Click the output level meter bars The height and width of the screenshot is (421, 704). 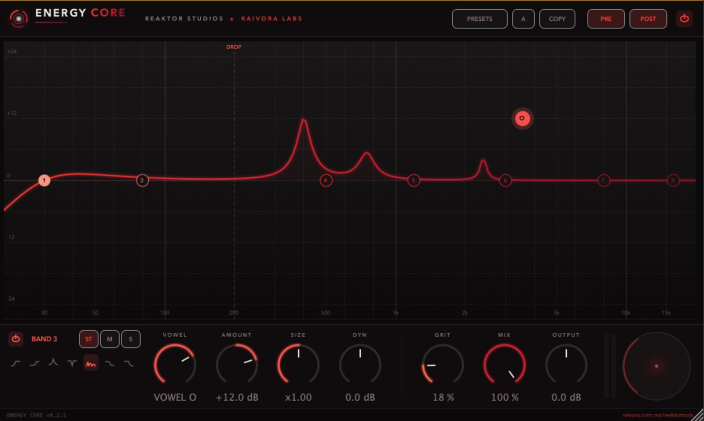coord(610,366)
